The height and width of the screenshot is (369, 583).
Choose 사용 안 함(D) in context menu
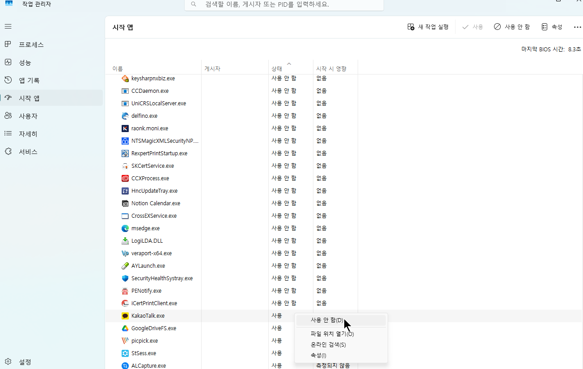click(341, 320)
